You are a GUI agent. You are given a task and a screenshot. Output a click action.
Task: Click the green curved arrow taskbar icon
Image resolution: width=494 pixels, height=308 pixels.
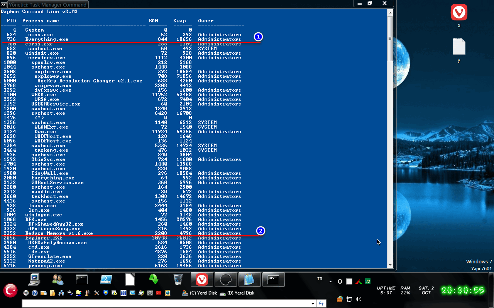154,279
